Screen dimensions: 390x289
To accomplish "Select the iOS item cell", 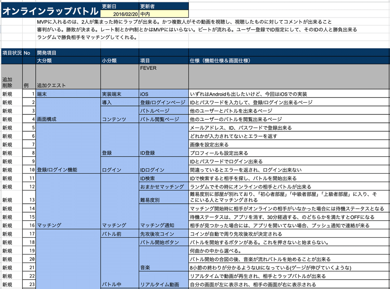I will [x=164, y=94].
